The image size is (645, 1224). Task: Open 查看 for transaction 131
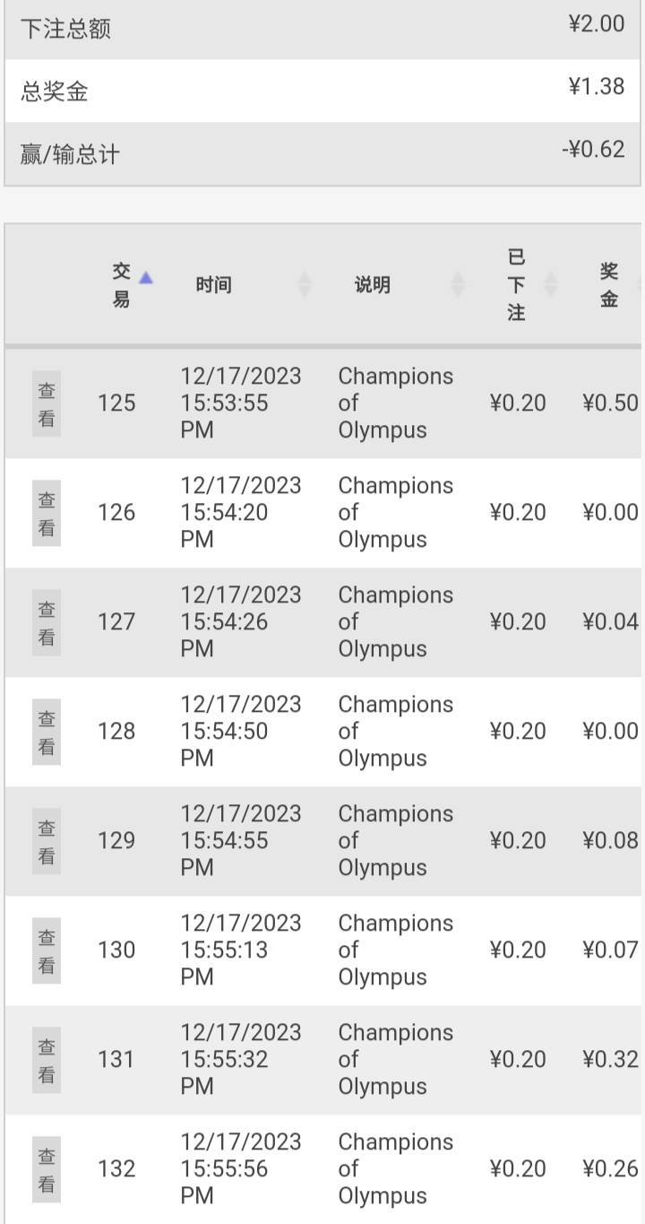coord(47,1060)
